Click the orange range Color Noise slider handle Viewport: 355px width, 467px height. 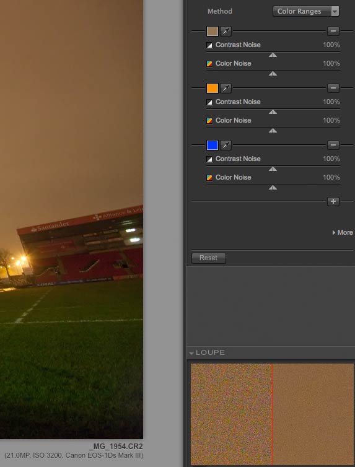click(273, 131)
